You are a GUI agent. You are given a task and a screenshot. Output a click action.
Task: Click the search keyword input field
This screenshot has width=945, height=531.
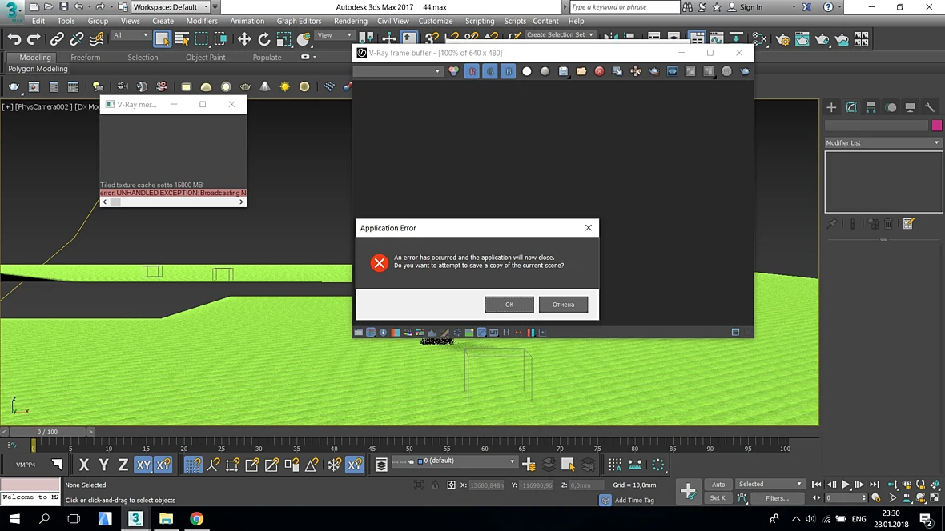tap(625, 7)
